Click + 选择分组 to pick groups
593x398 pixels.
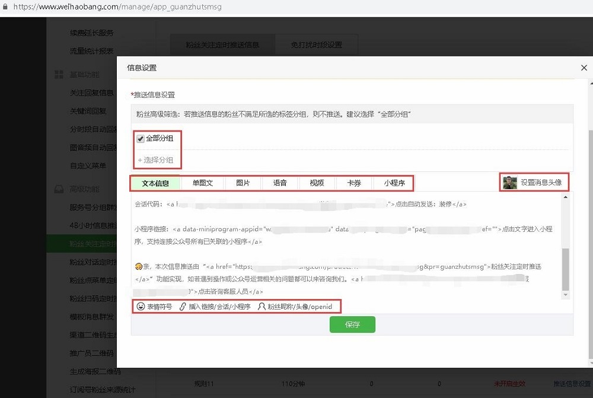click(x=155, y=160)
